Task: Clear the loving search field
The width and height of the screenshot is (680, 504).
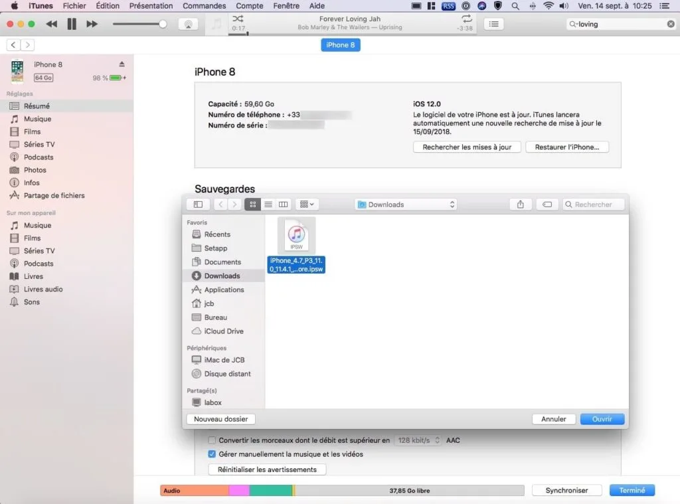Action: (671, 25)
